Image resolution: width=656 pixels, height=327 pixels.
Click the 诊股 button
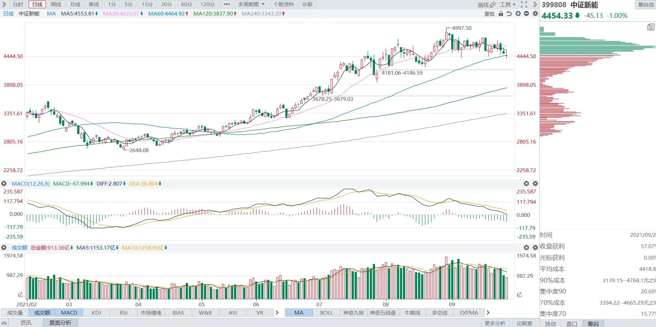point(307,4)
